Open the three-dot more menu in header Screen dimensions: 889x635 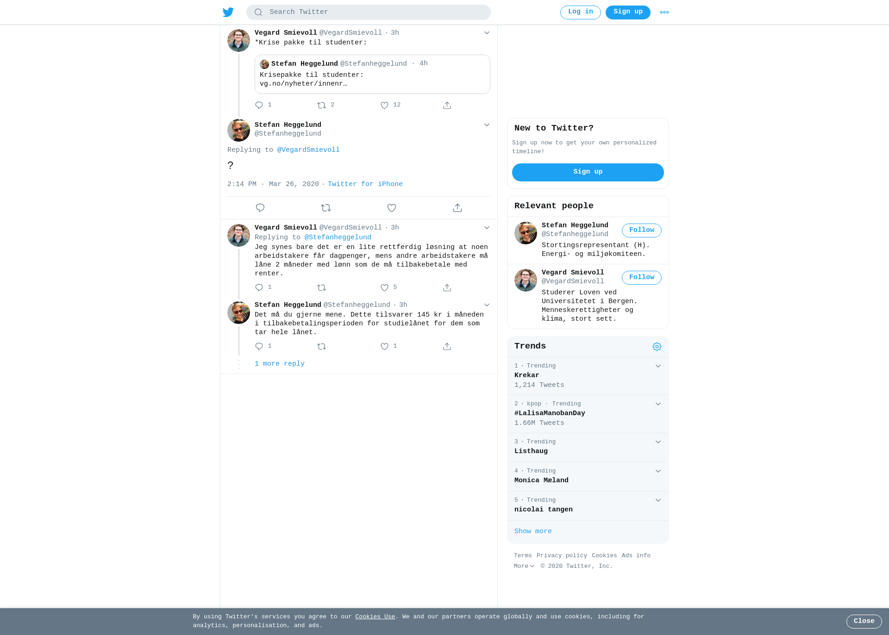664,12
